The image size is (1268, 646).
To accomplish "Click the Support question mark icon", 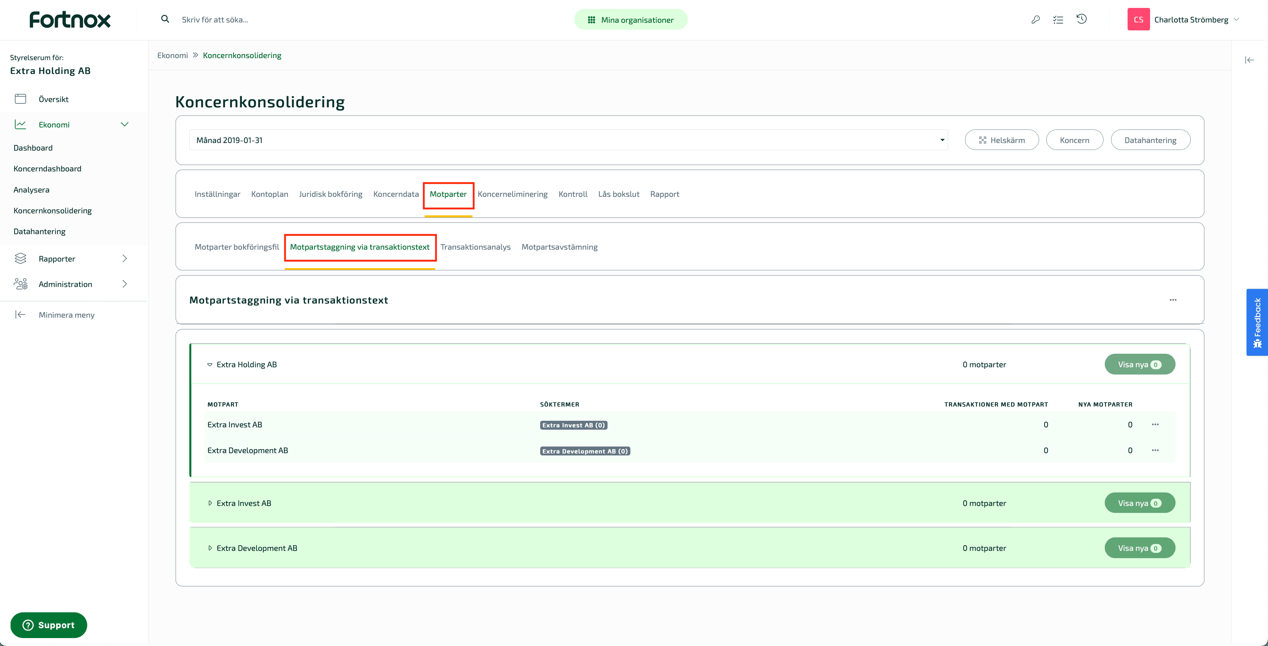I will tap(28, 625).
